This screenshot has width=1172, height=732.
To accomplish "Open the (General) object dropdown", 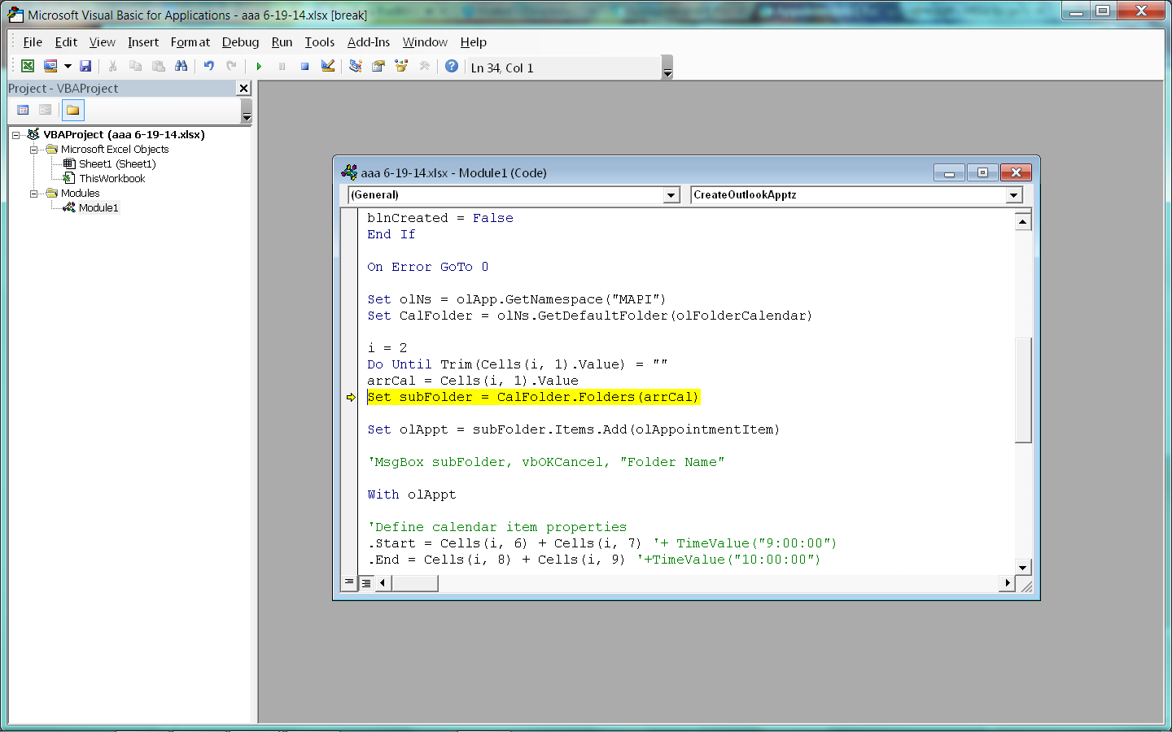I will 671,194.
